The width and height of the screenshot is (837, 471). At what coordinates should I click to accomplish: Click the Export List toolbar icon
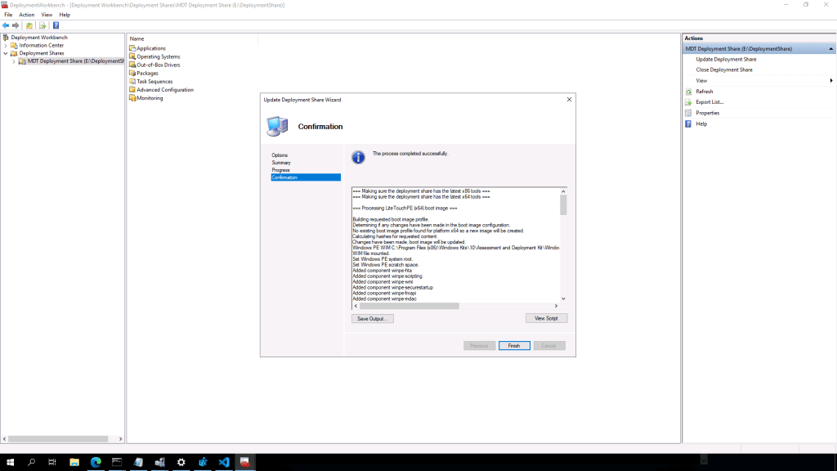(x=43, y=25)
